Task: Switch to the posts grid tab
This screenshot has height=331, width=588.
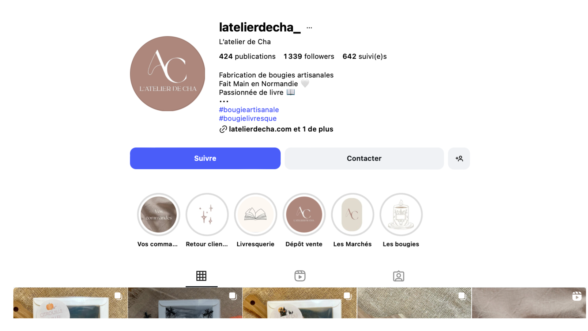Action: [x=201, y=276]
